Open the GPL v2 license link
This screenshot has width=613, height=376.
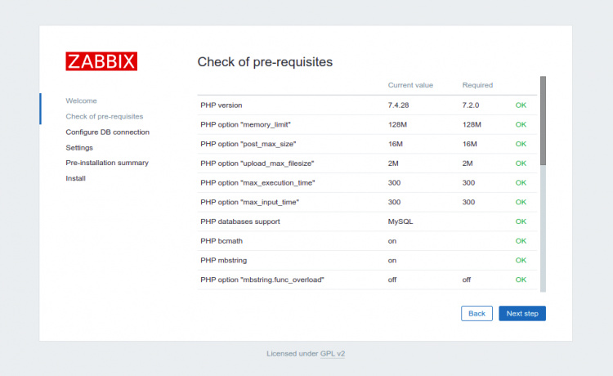[x=332, y=354]
